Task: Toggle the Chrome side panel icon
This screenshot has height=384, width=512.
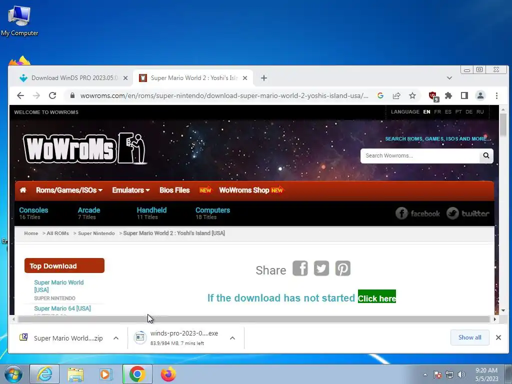Action: (x=464, y=95)
